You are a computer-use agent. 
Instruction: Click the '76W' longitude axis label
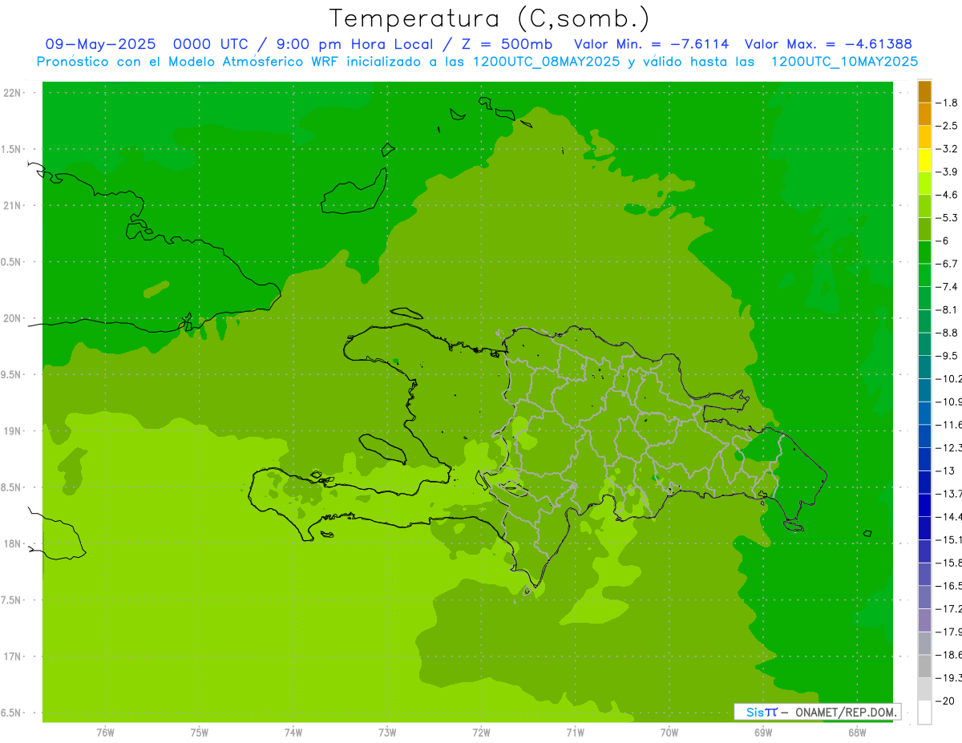pos(105,733)
